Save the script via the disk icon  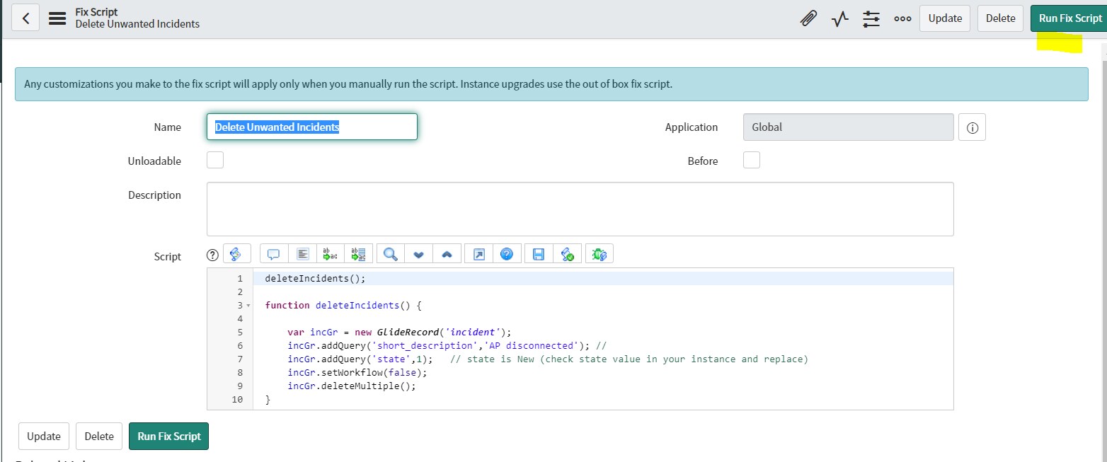coord(537,253)
